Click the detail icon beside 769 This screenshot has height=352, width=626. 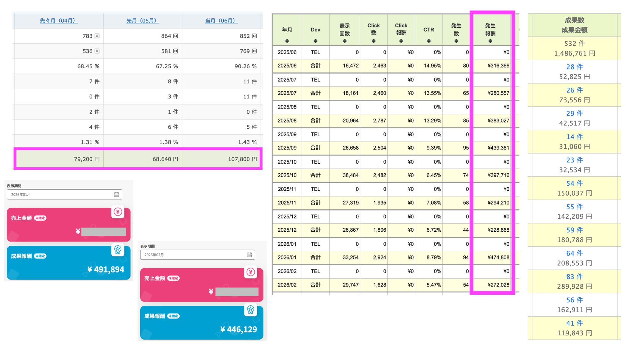pyautogui.click(x=254, y=51)
